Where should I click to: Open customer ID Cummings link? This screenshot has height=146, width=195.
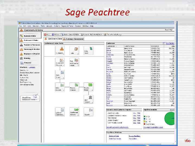click(x=110, y=63)
